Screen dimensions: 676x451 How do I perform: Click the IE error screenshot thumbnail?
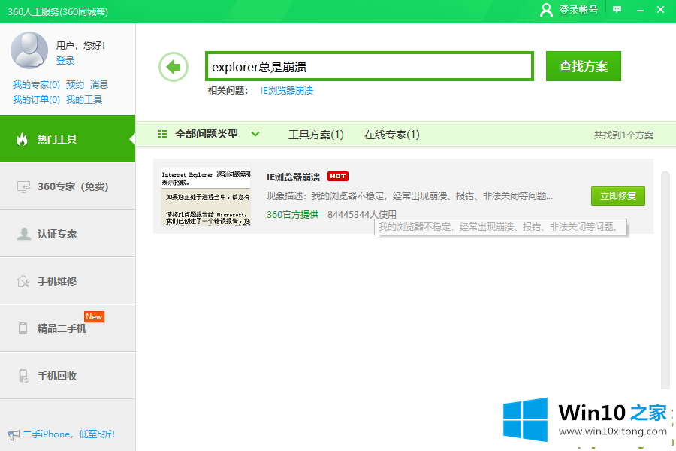(x=206, y=196)
